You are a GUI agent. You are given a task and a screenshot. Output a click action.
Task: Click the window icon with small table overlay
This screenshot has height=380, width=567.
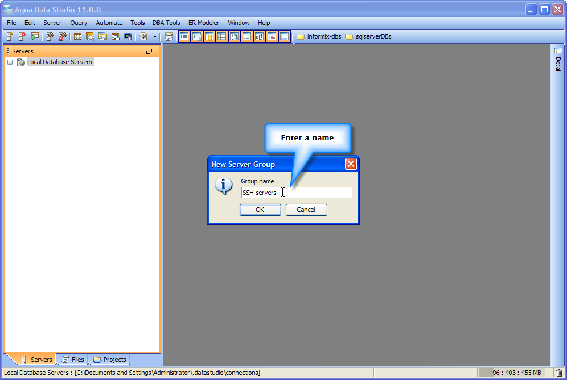[x=116, y=36]
